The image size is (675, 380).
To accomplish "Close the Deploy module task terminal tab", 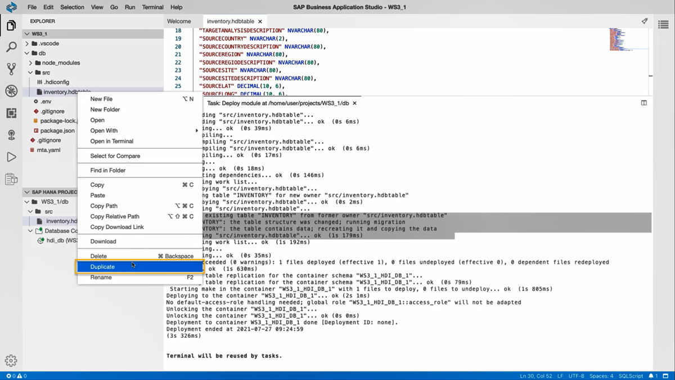I will [354, 103].
